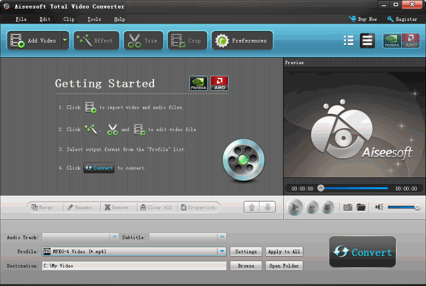Click the Destination path field
Screen dimensions: 426x286
click(x=134, y=266)
